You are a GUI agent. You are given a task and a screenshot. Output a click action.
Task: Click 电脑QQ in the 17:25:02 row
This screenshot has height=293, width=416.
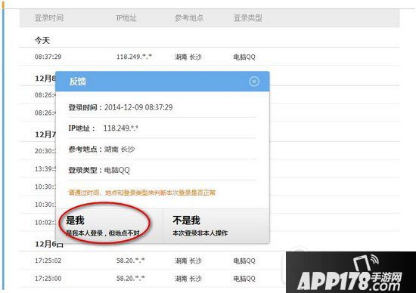tap(244, 261)
